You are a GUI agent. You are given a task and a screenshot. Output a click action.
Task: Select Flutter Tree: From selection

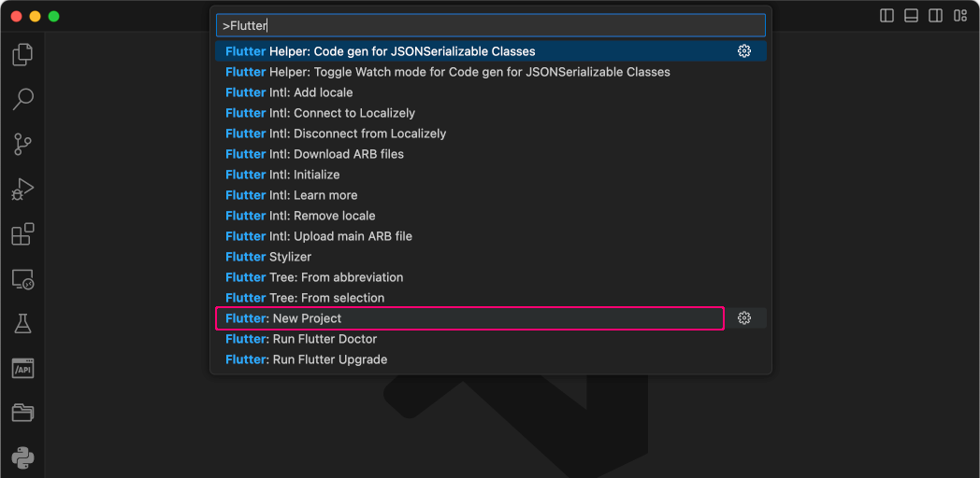point(491,298)
